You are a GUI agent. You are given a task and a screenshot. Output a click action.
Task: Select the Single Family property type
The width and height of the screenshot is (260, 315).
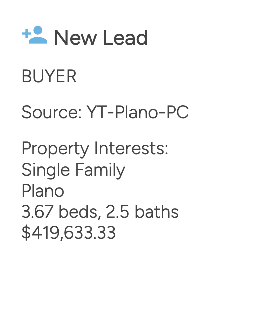[x=73, y=170]
